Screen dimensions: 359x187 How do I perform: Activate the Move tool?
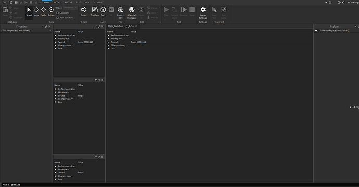(36, 11)
